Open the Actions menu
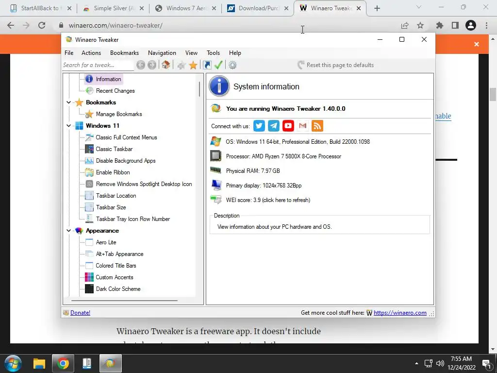Image resolution: width=497 pixels, height=373 pixels. click(91, 53)
